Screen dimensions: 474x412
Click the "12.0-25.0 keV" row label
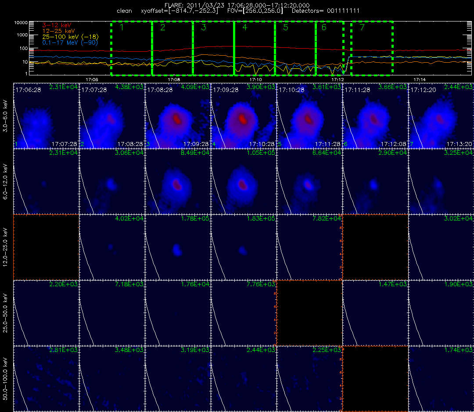[x=5, y=248]
